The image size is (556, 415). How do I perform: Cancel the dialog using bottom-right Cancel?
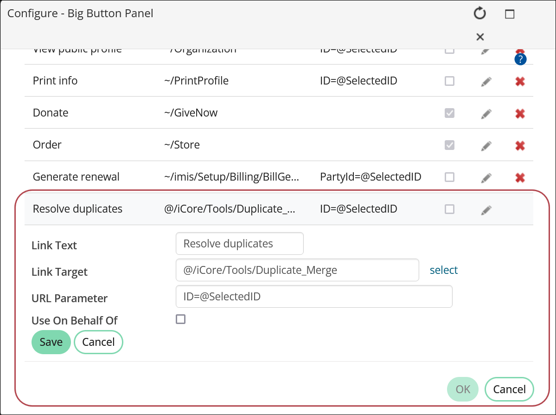pos(509,389)
